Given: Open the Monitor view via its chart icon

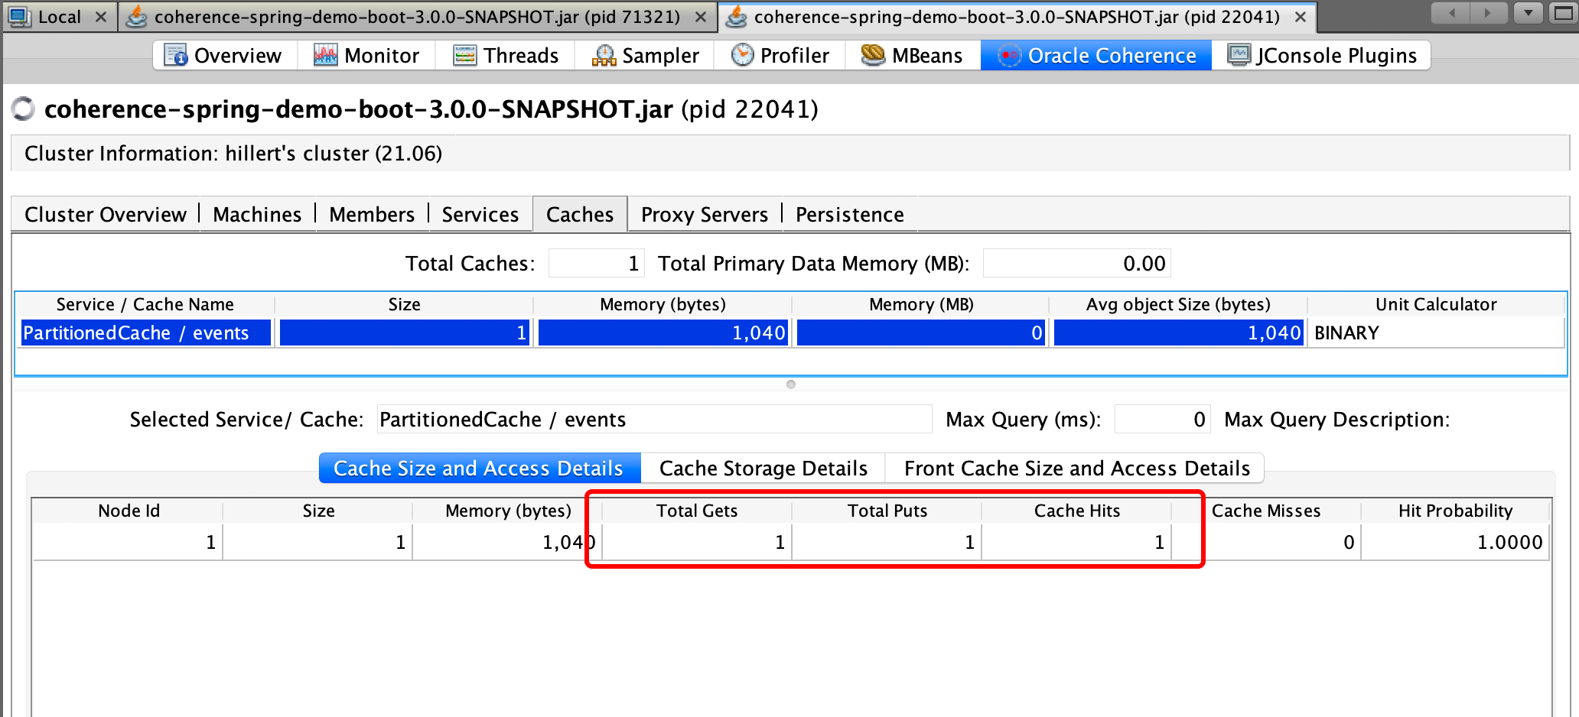Looking at the screenshot, I should coord(325,56).
